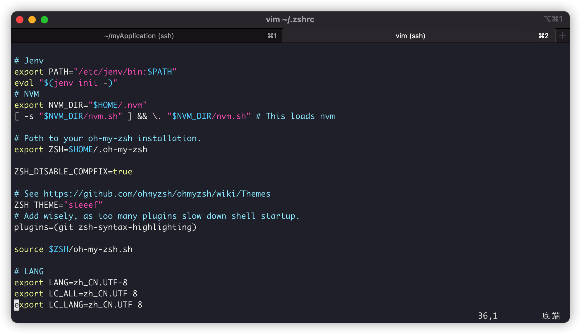581x334 pixels.
Task: Click the '# NVM' comment line
Action: click(27, 94)
